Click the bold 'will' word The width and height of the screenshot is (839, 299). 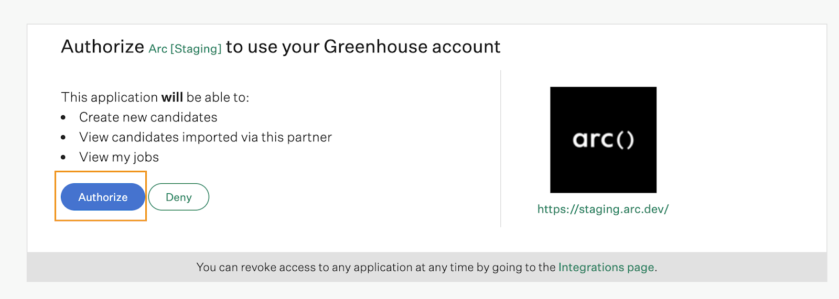click(x=172, y=97)
